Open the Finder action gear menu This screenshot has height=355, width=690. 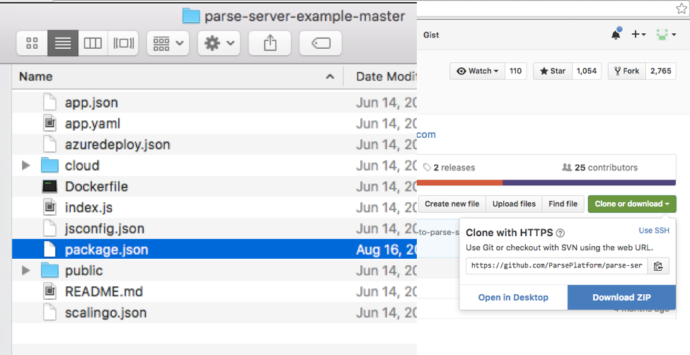(219, 43)
